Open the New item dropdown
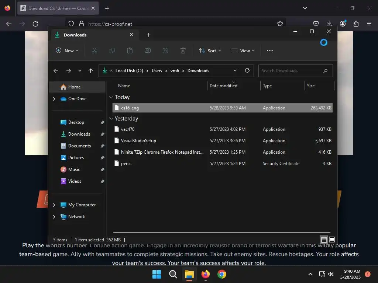Image resolution: width=378 pixels, height=283 pixels. [x=67, y=51]
